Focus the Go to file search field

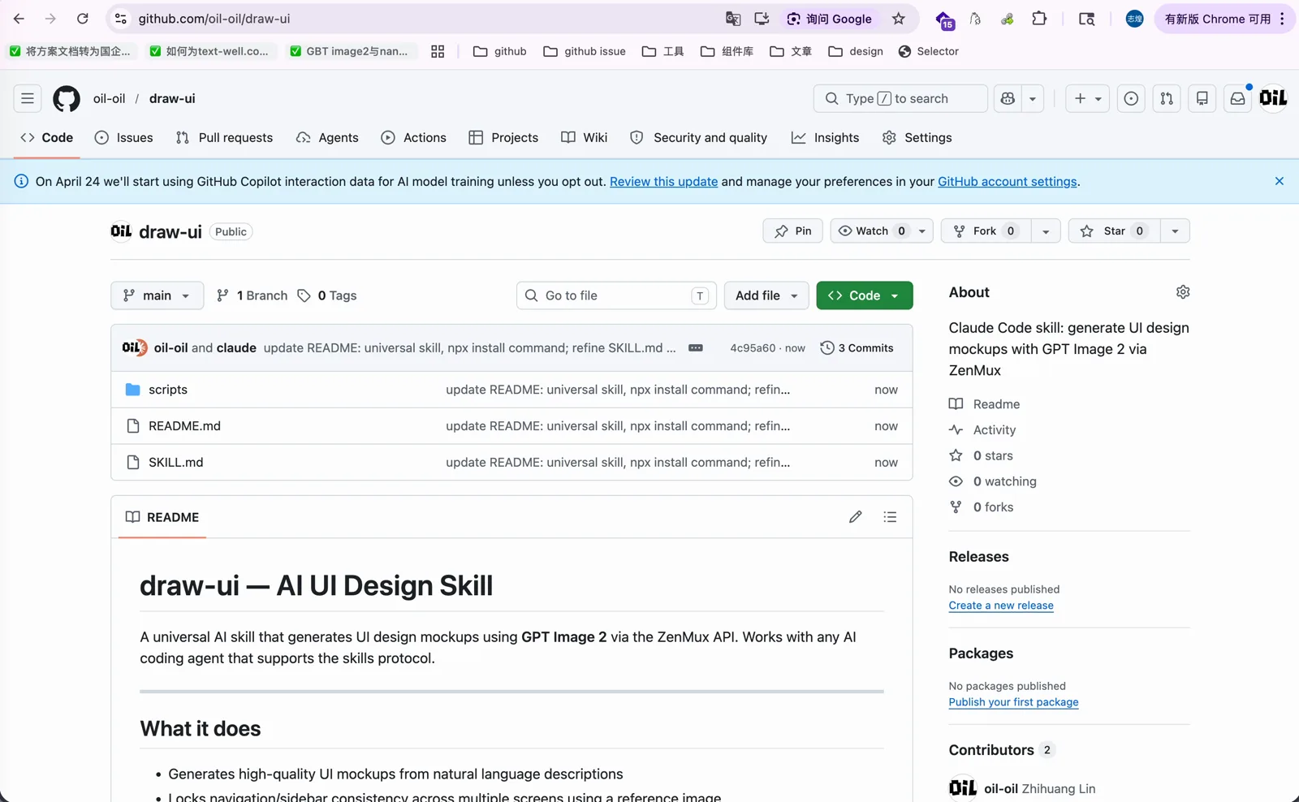click(616, 295)
